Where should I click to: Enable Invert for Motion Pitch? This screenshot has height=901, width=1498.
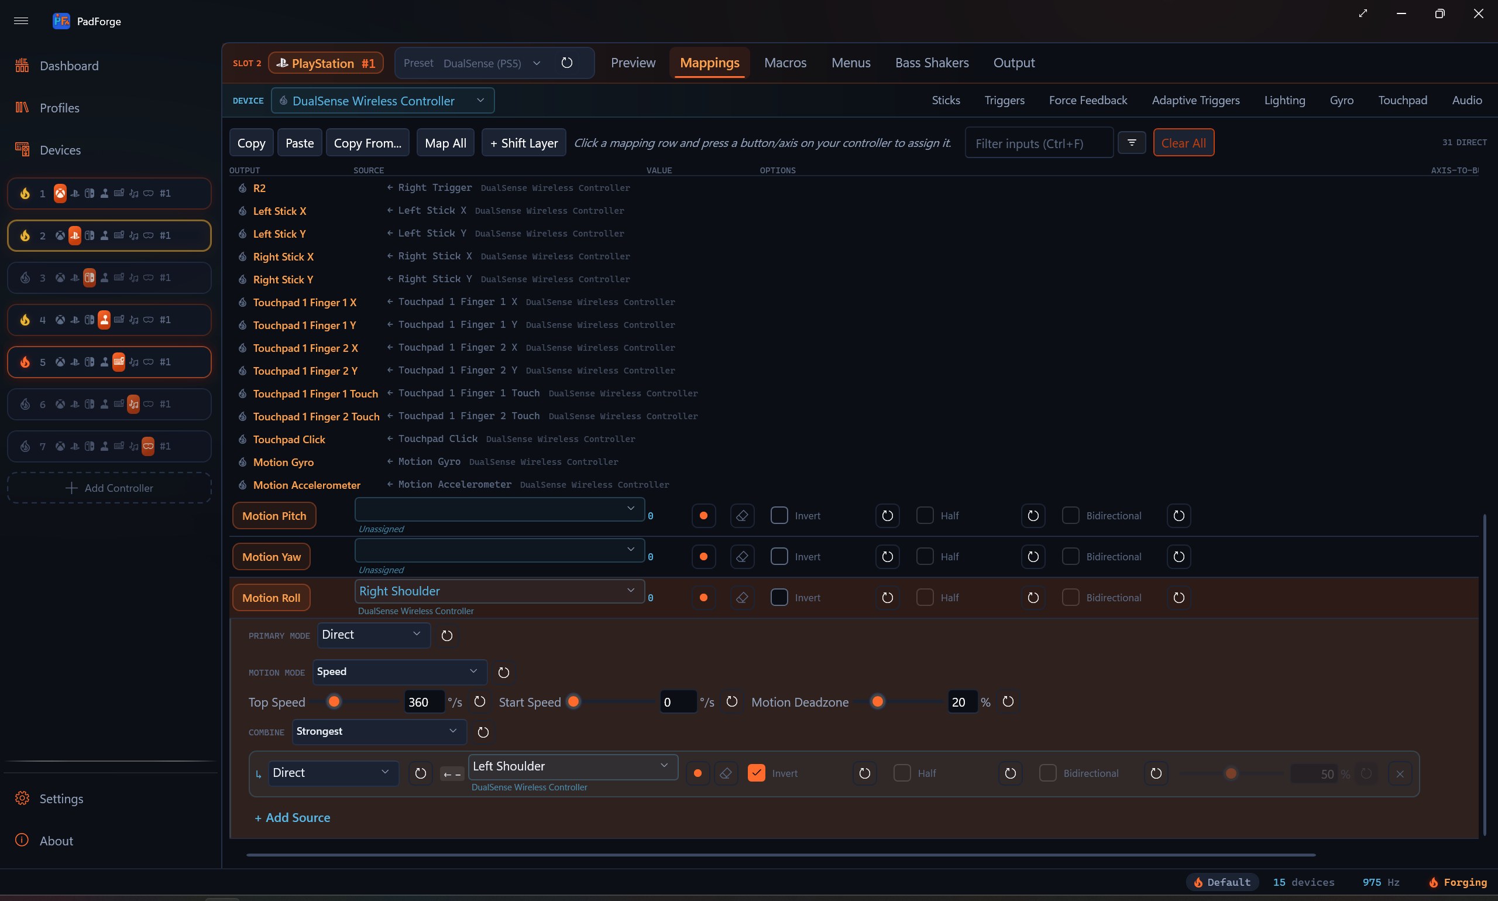pos(779,515)
